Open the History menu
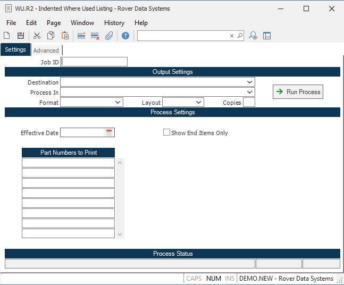 pos(114,23)
